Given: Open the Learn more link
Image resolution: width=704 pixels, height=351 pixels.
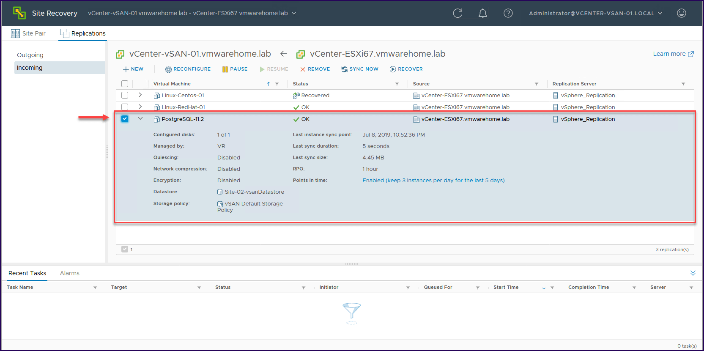Looking at the screenshot, I should coord(674,54).
